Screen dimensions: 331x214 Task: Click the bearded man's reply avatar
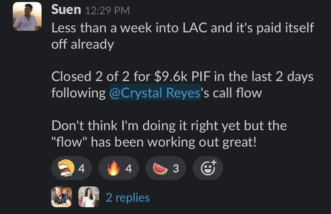click(62, 197)
